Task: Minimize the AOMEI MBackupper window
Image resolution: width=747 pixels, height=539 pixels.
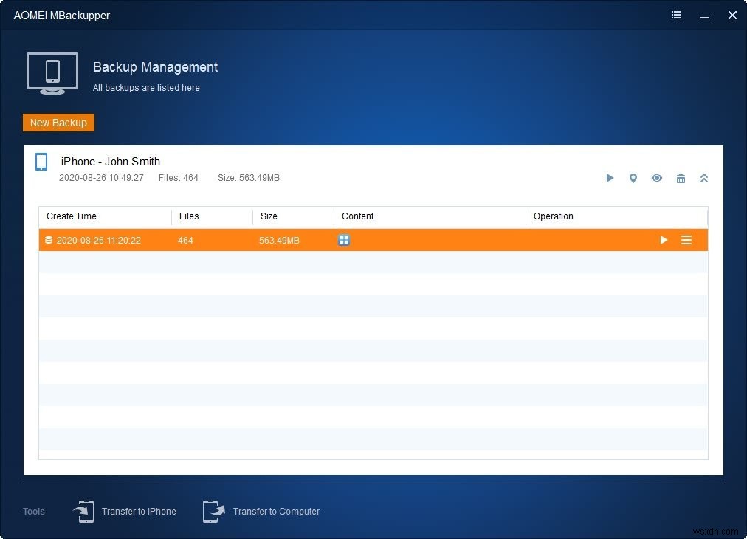Action: coord(704,15)
